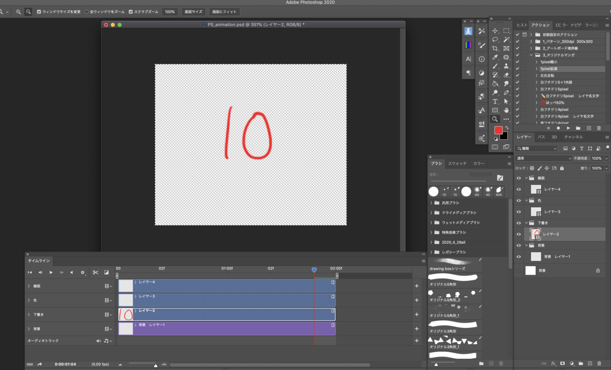Toggle visibility of レイヤー2

click(x=519, y=234)
